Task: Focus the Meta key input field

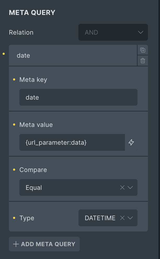Action: pyautogui.click(x=78, y=97)
